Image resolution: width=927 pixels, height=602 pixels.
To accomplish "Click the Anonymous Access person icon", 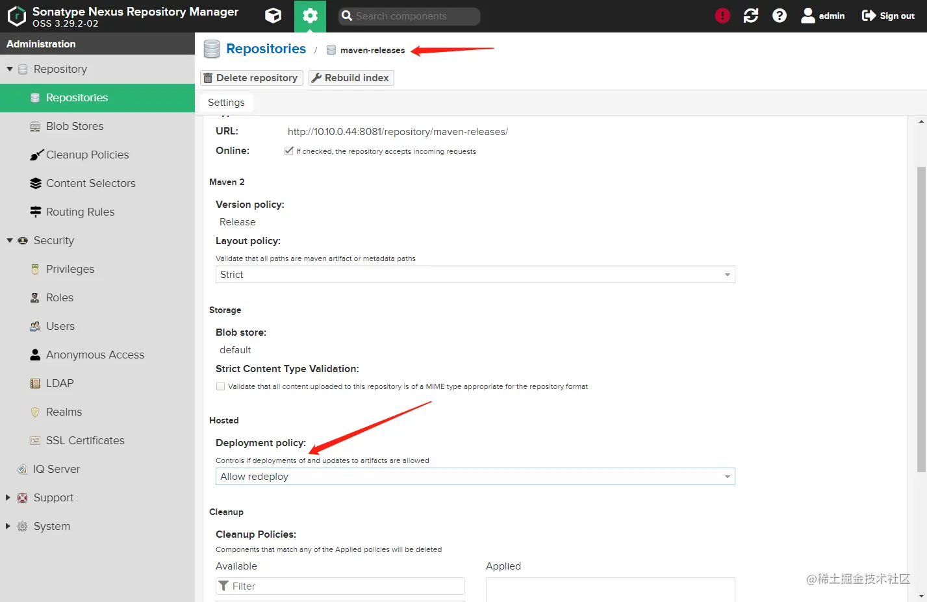I will (x=35, y=355).
